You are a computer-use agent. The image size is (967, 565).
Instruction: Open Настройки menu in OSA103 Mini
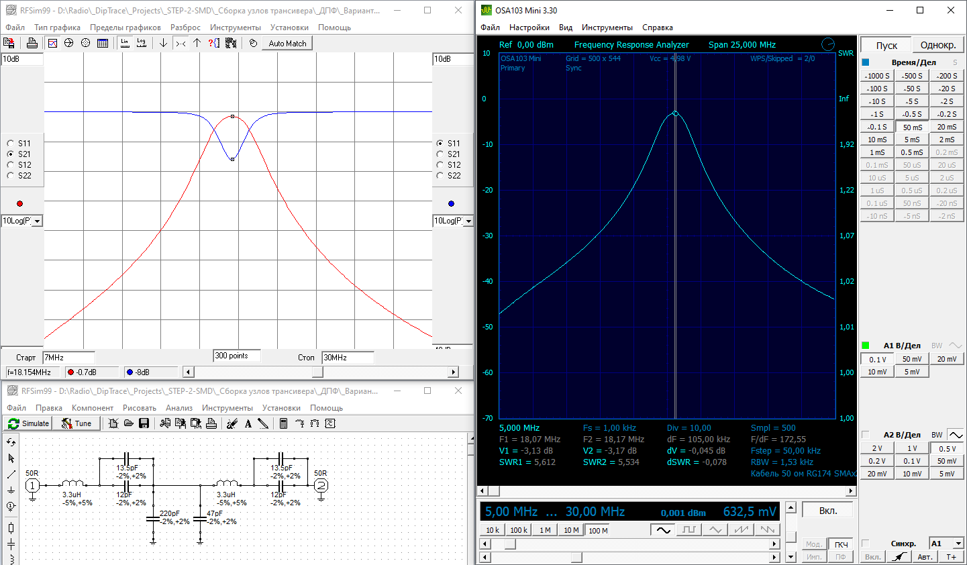(529, 28)
